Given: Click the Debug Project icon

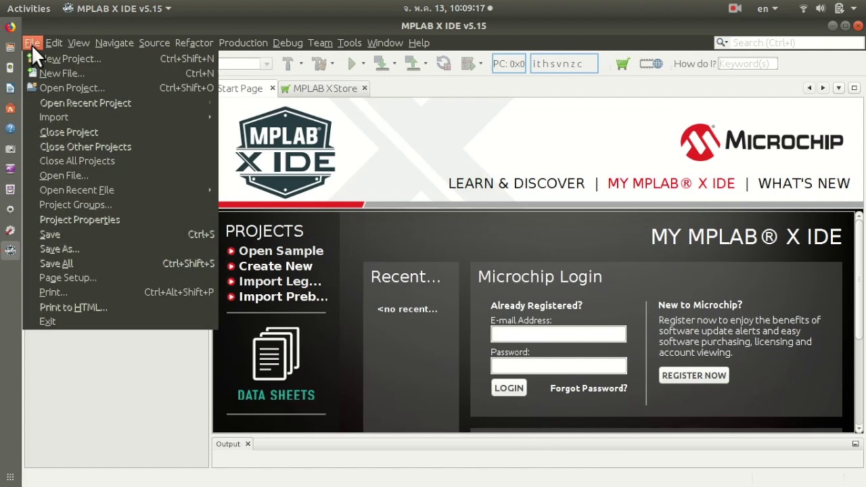Looking at the screenshot, I should [468, 64].
